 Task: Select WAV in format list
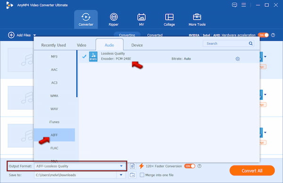point(54,109)
